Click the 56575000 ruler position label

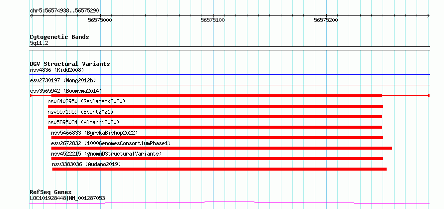pos(100,20)
